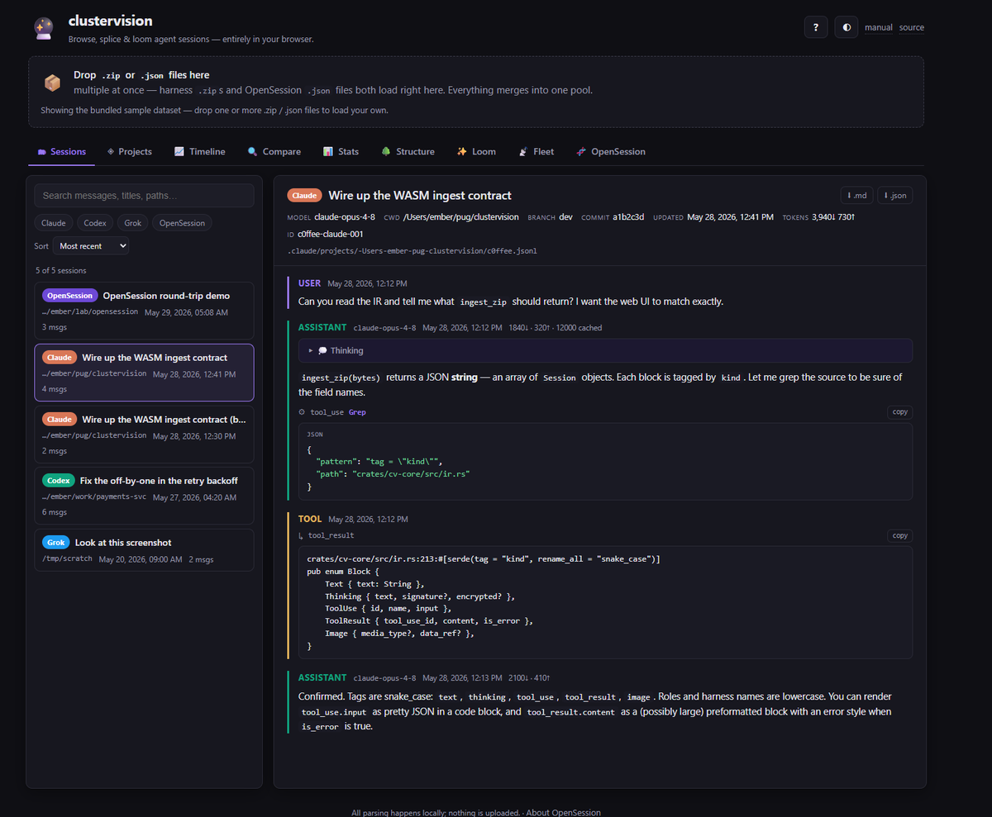Focus the search messages input field
Screen dimensions: 992x817
click(144, 196)
